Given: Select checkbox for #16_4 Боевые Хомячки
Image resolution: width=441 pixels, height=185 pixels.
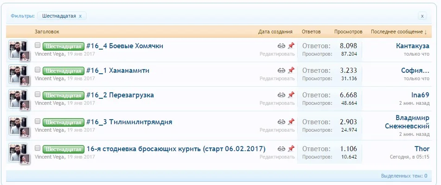Looking at the screenshot, I should pos(38,45).
